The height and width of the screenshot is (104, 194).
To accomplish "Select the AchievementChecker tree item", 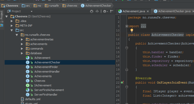I will (47, 62).
